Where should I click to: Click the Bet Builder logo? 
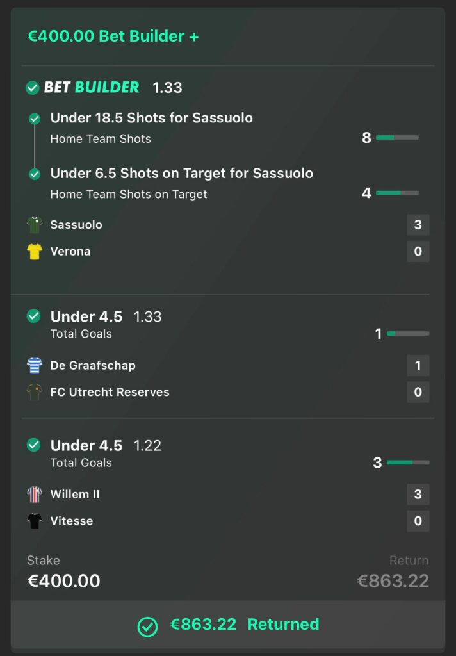point(92,88)
